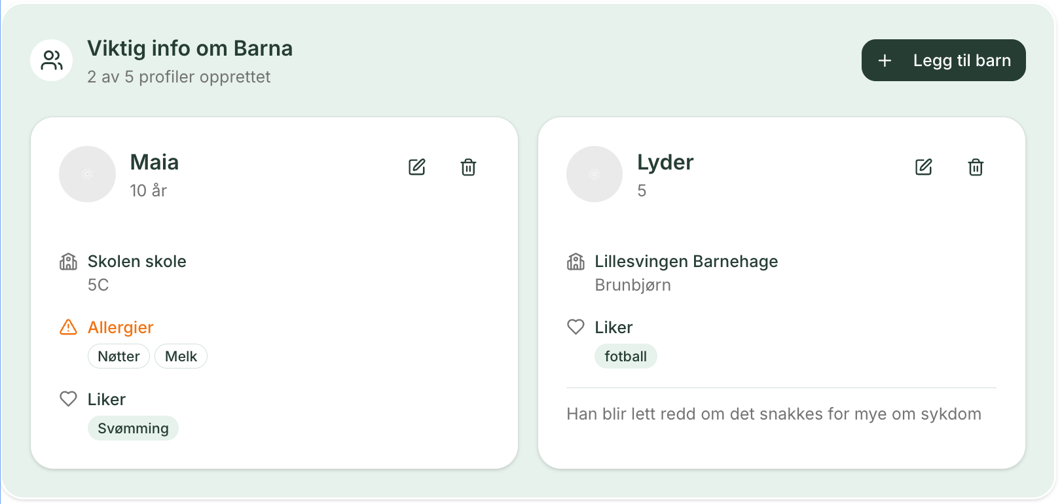Screen dimensions: 1062x504
Task: Select the Nøtter allergy tag
Action: pos(119,356)
